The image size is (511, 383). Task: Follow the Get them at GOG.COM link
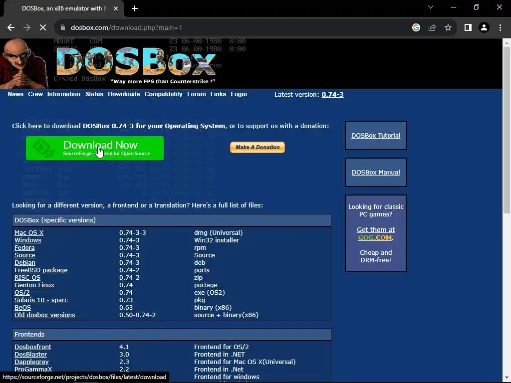tap(376, 233)
